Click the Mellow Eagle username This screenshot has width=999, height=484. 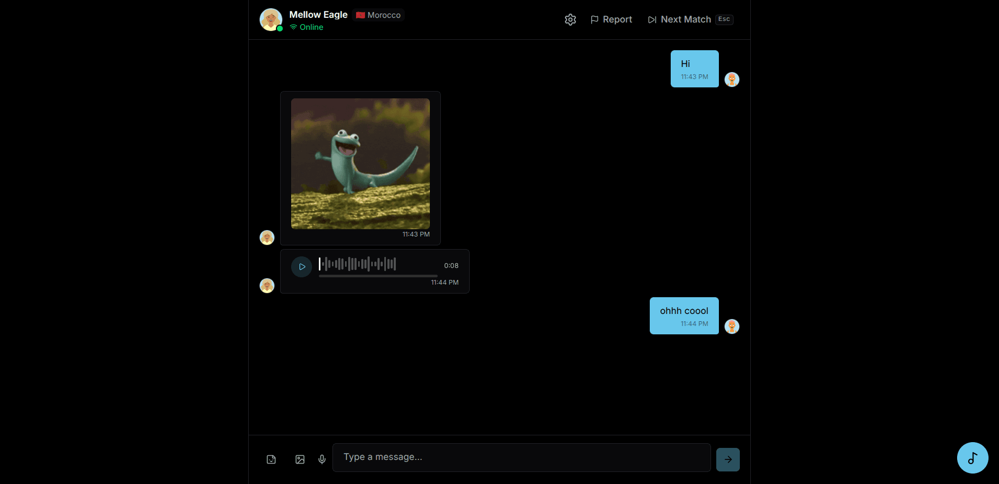tap(318, 15)
